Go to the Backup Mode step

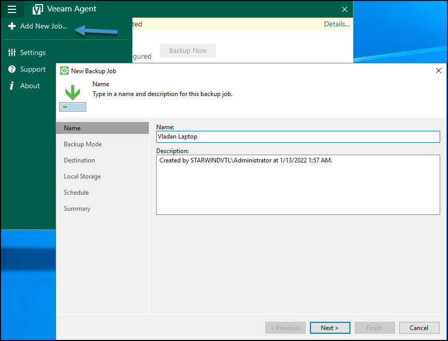83,144
